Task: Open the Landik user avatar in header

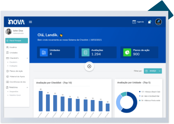Action: 158,22
